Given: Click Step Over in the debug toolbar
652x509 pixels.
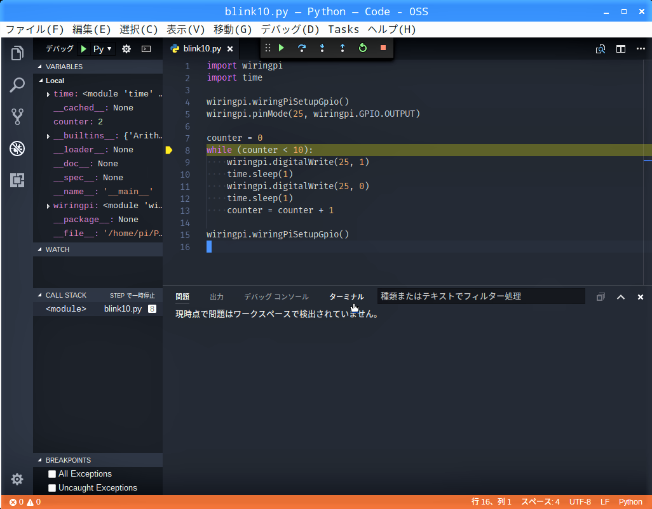Looking at the screenshot, I should coord(302,48).
